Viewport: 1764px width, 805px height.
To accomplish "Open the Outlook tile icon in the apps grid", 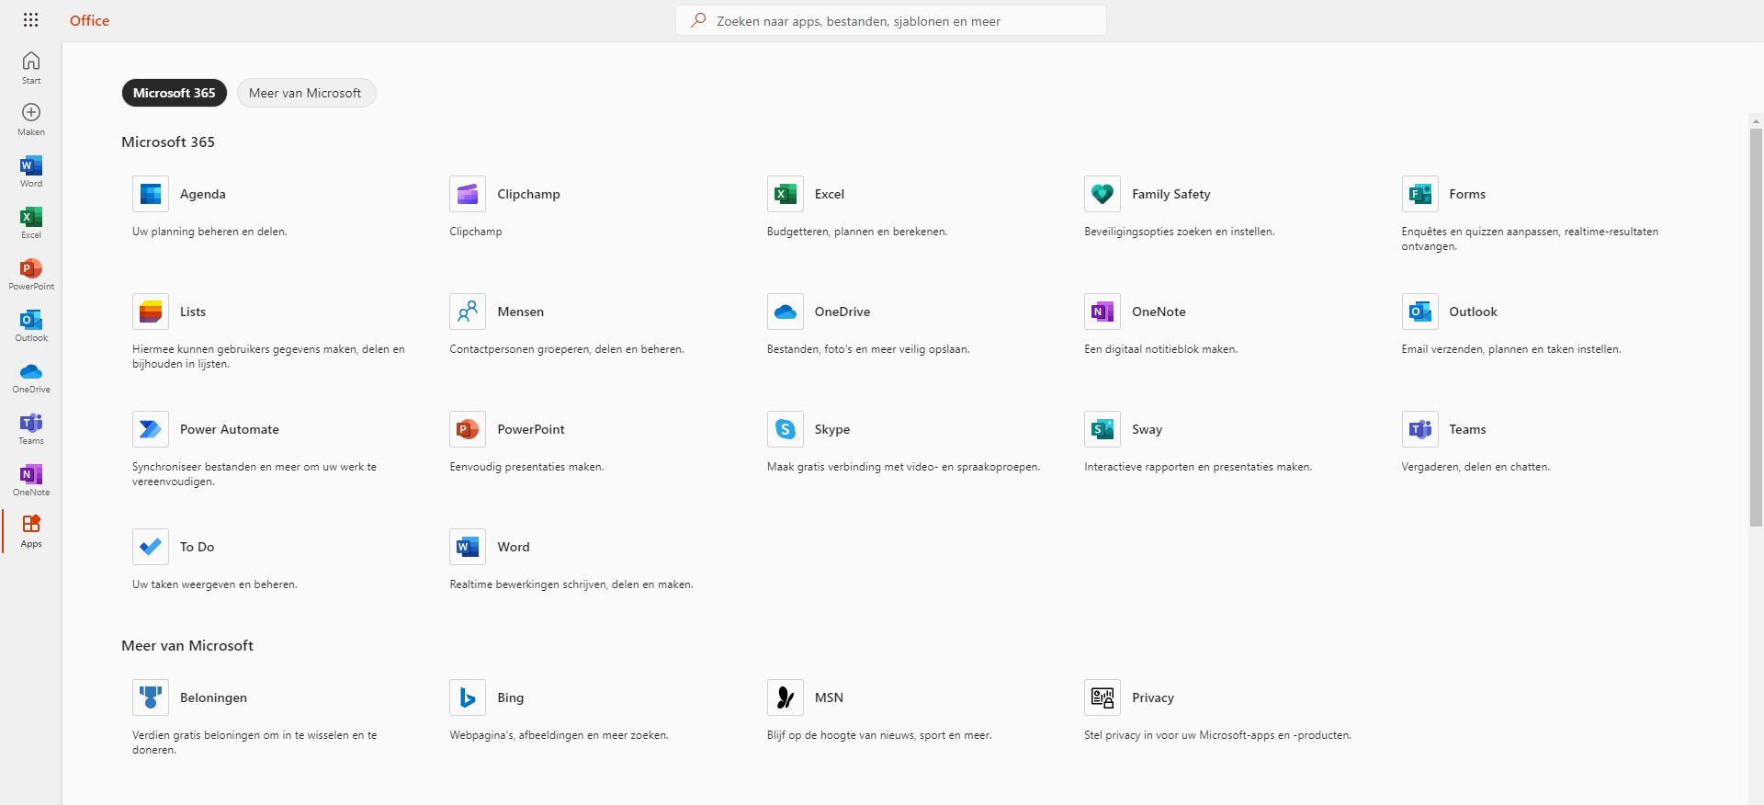I will [1420, 312].
